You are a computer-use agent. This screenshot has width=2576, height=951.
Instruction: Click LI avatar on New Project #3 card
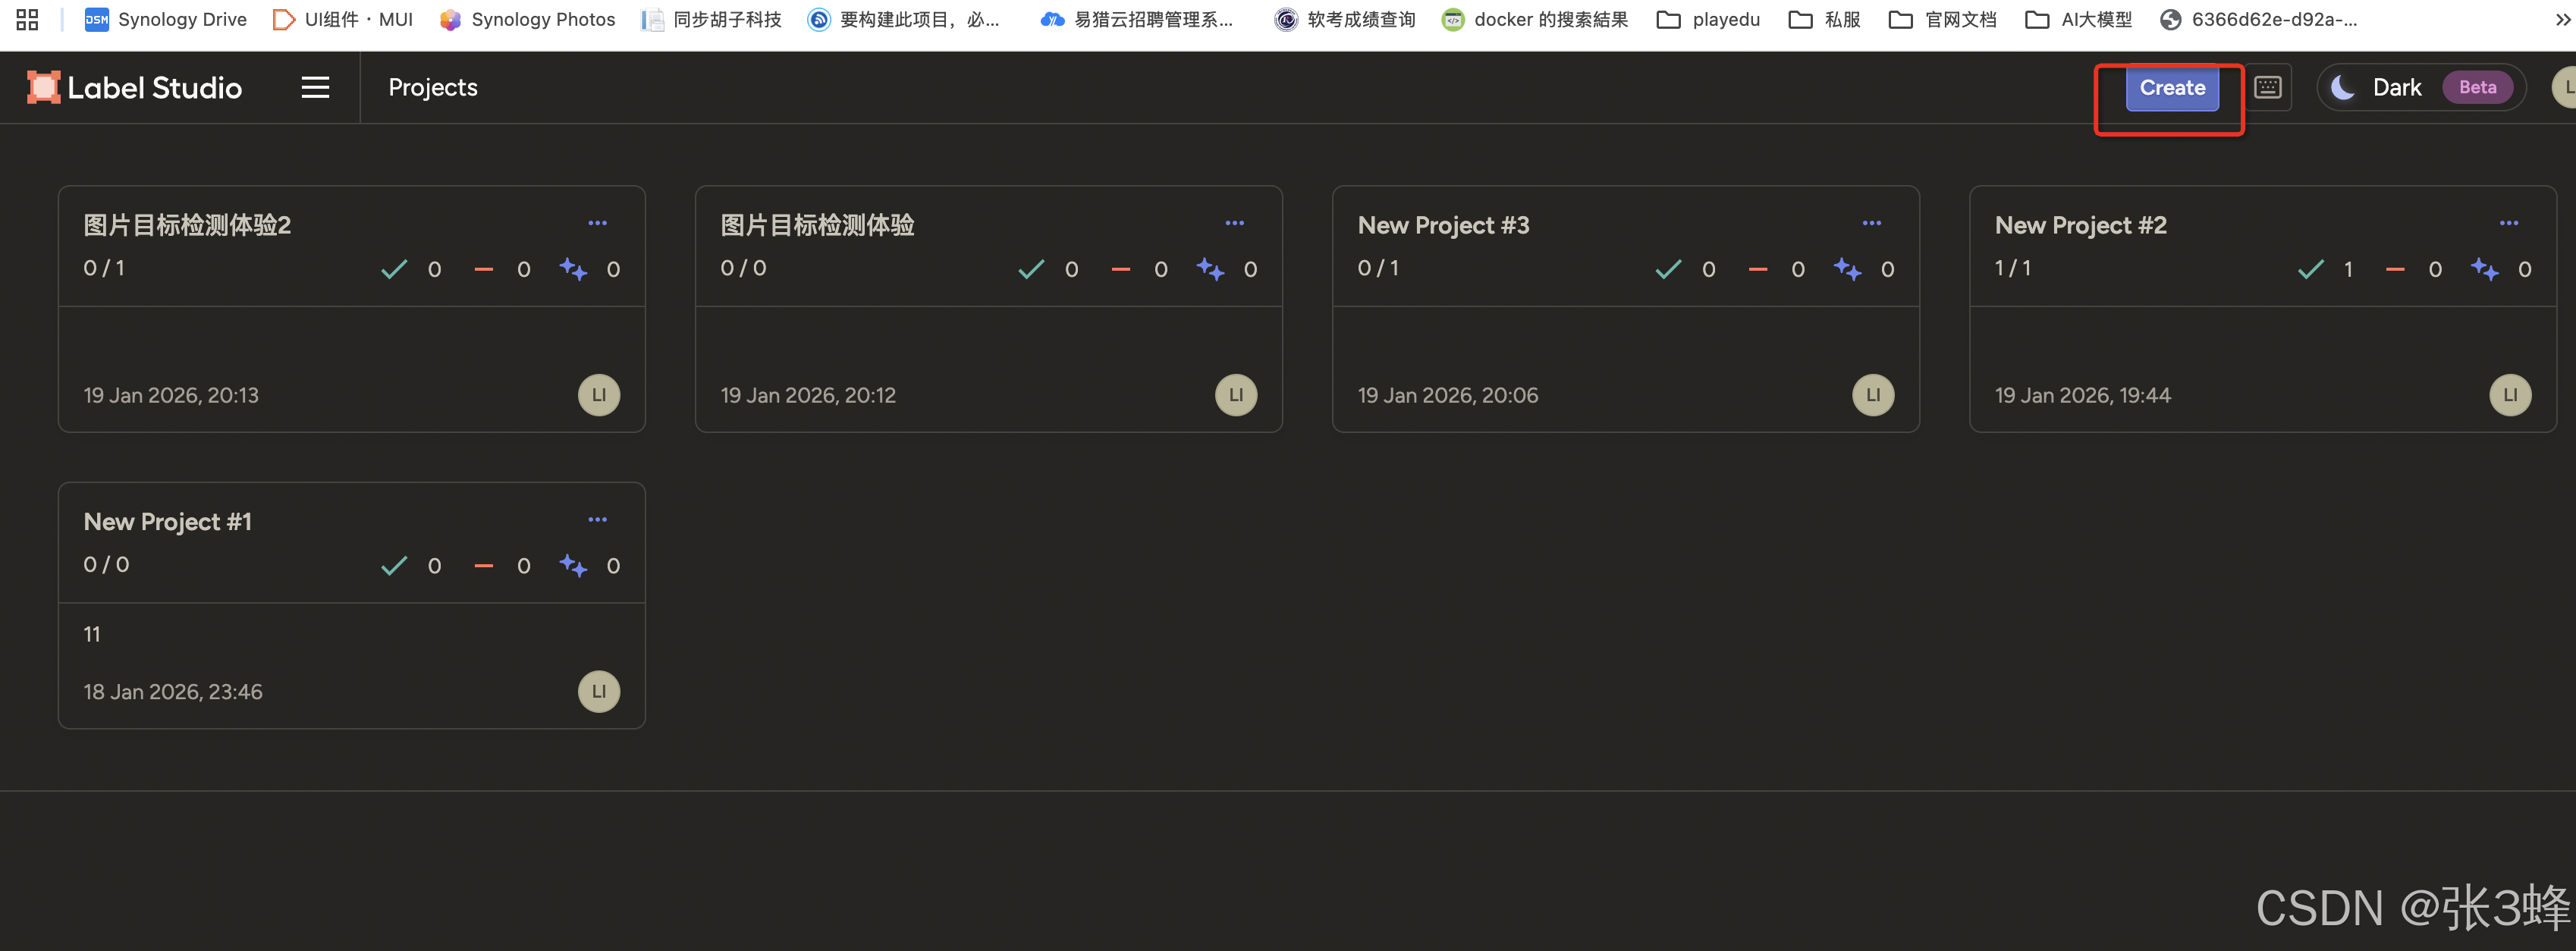pos(1872,395)
